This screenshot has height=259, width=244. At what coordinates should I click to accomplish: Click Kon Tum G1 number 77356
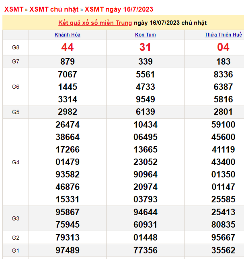(x=145, y=251)
